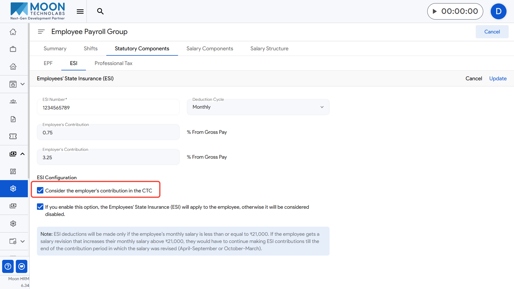This screenshot has width=514, height=289.
Task: Open the Deduction Cycle dropdown
Action: 258,107
